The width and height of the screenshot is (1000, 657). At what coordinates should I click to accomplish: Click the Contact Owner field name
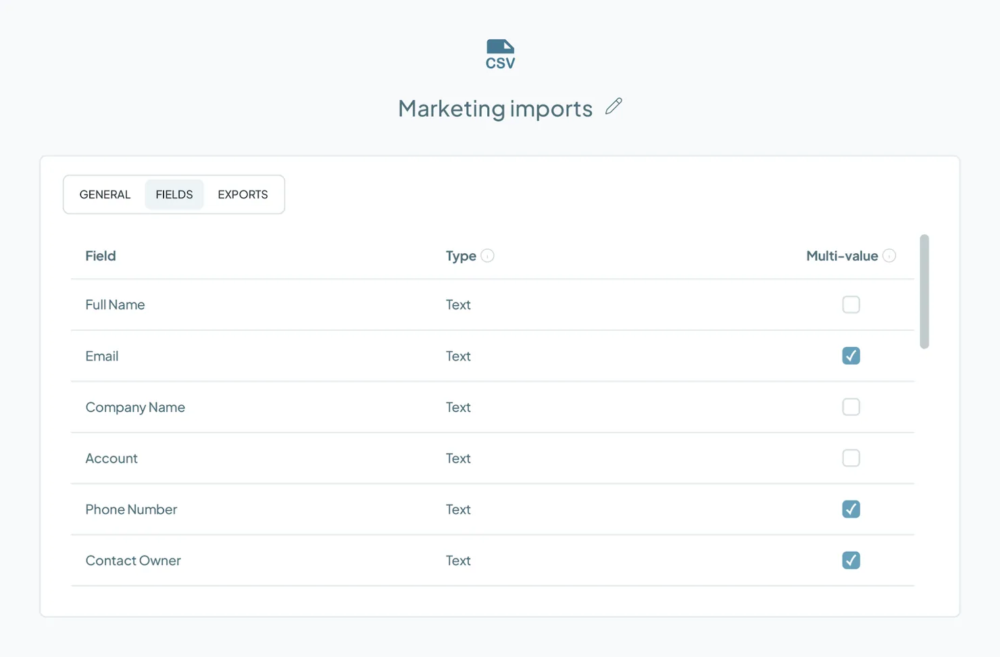[x=133, y=560]
